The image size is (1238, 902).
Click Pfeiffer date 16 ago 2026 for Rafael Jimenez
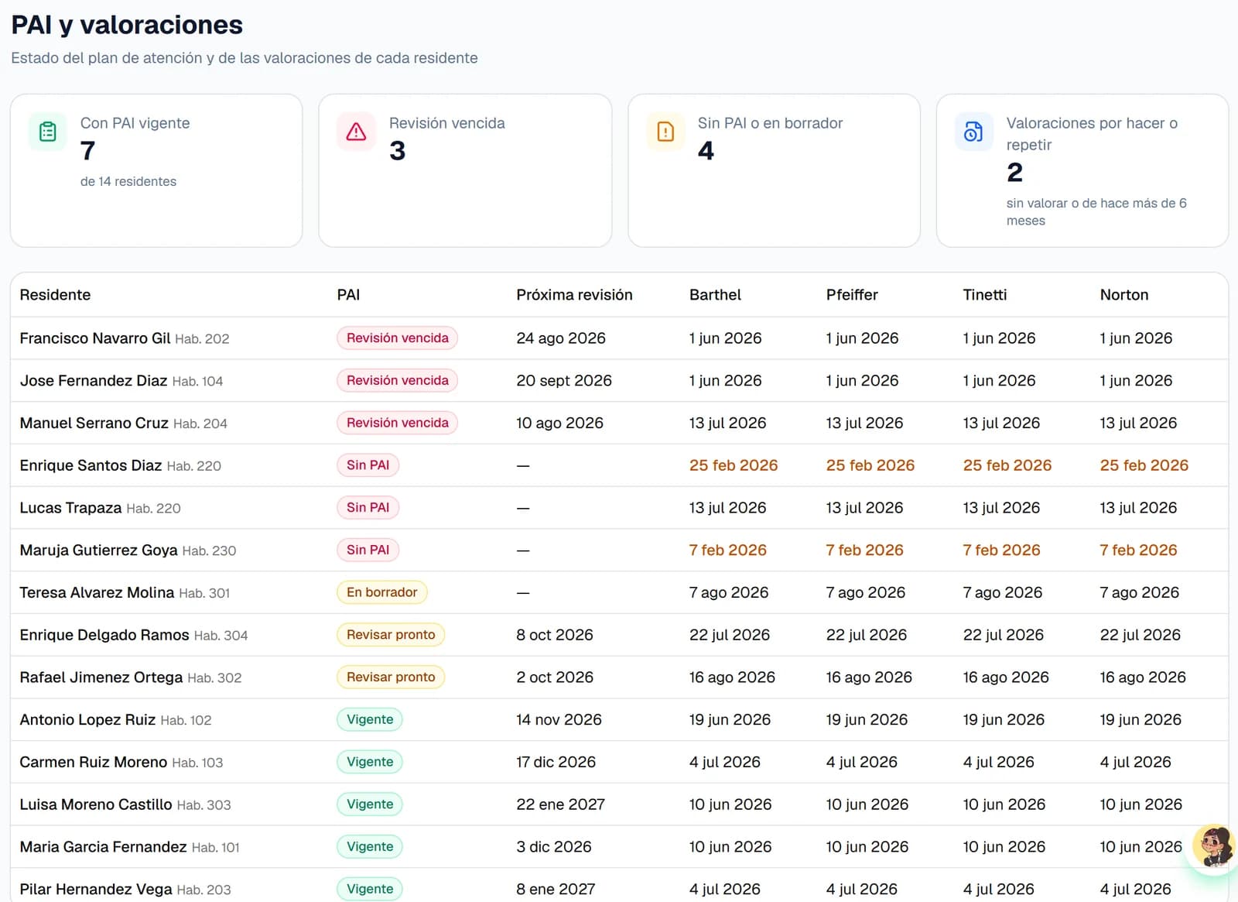[869, 677]
